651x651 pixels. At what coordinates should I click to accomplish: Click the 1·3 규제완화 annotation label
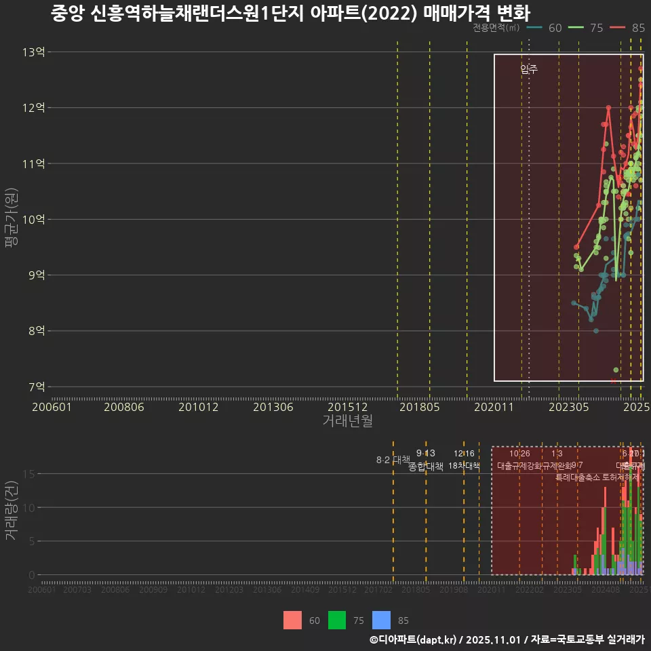[x=557, y=460]
